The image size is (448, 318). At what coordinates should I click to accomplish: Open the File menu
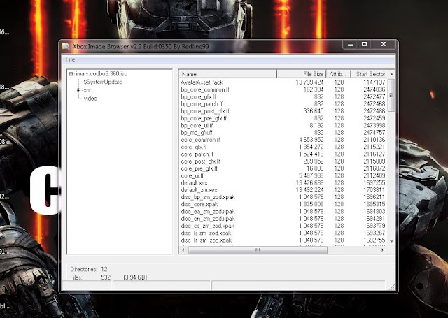click(x=70, y=59)
